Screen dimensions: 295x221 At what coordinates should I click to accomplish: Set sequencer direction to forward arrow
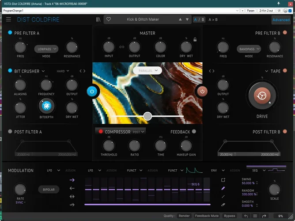[x=72, y=180]
